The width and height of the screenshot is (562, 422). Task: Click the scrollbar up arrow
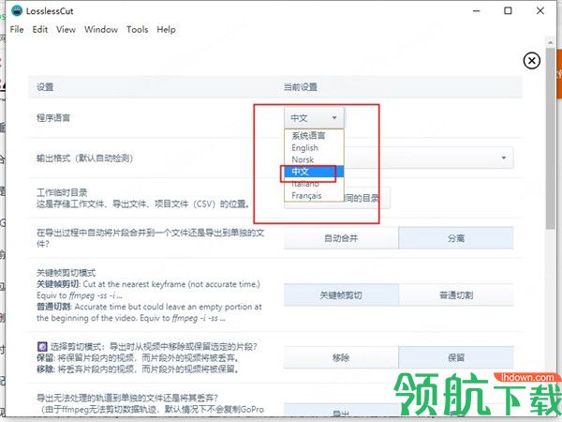coord(551,42)
